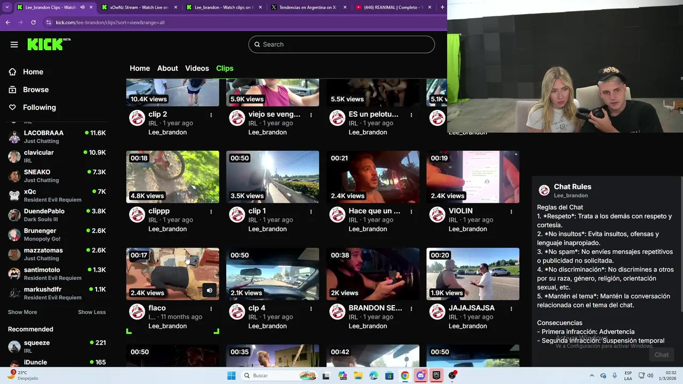Play the JAJAJSAJSA clip thumbnail
The height and width of the screenshot is (384, 683).
pos(473,274)
